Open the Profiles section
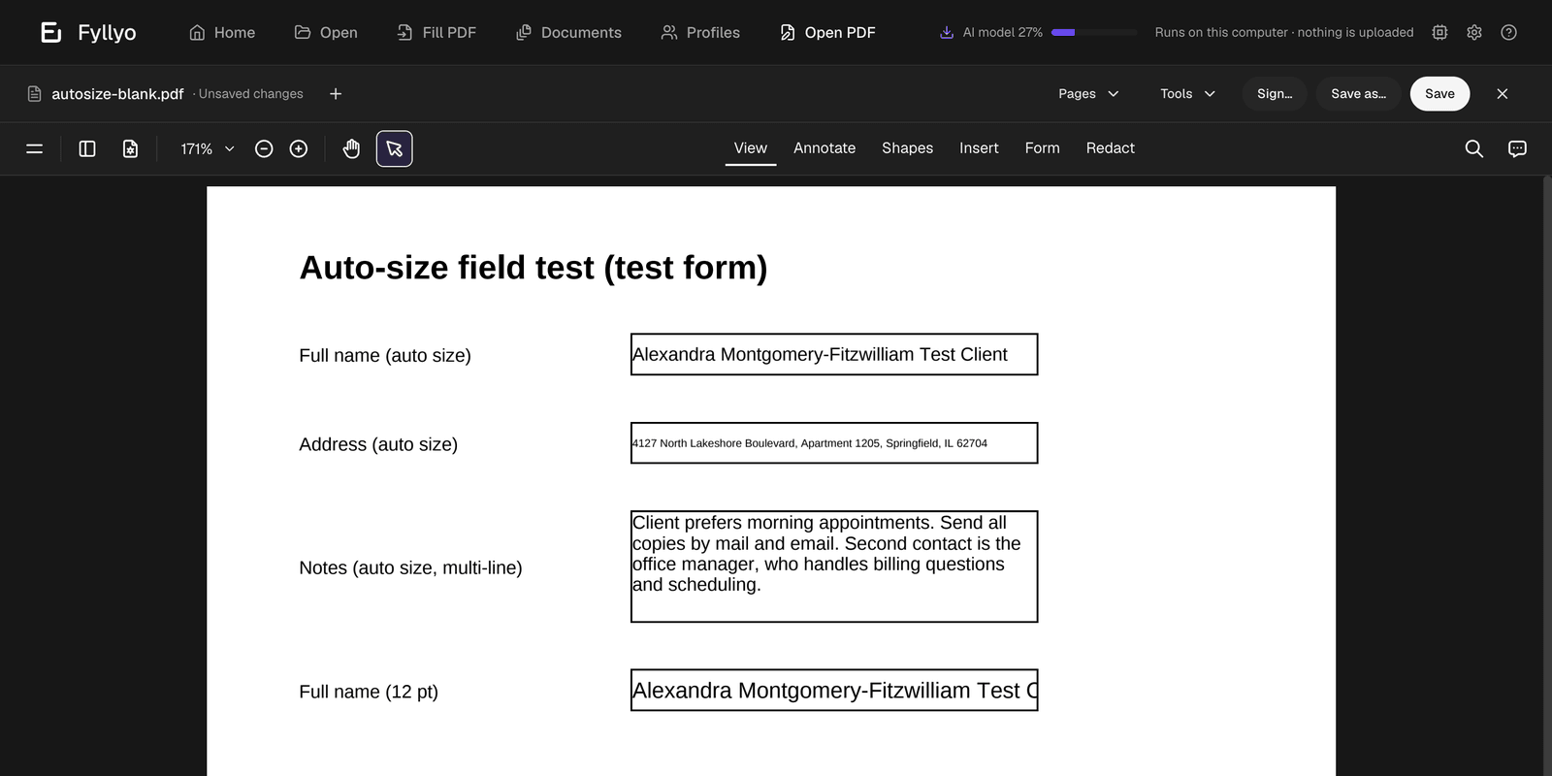Image resolution: width=1552 pixels, height=776 pixels. [x=700, y=32]
